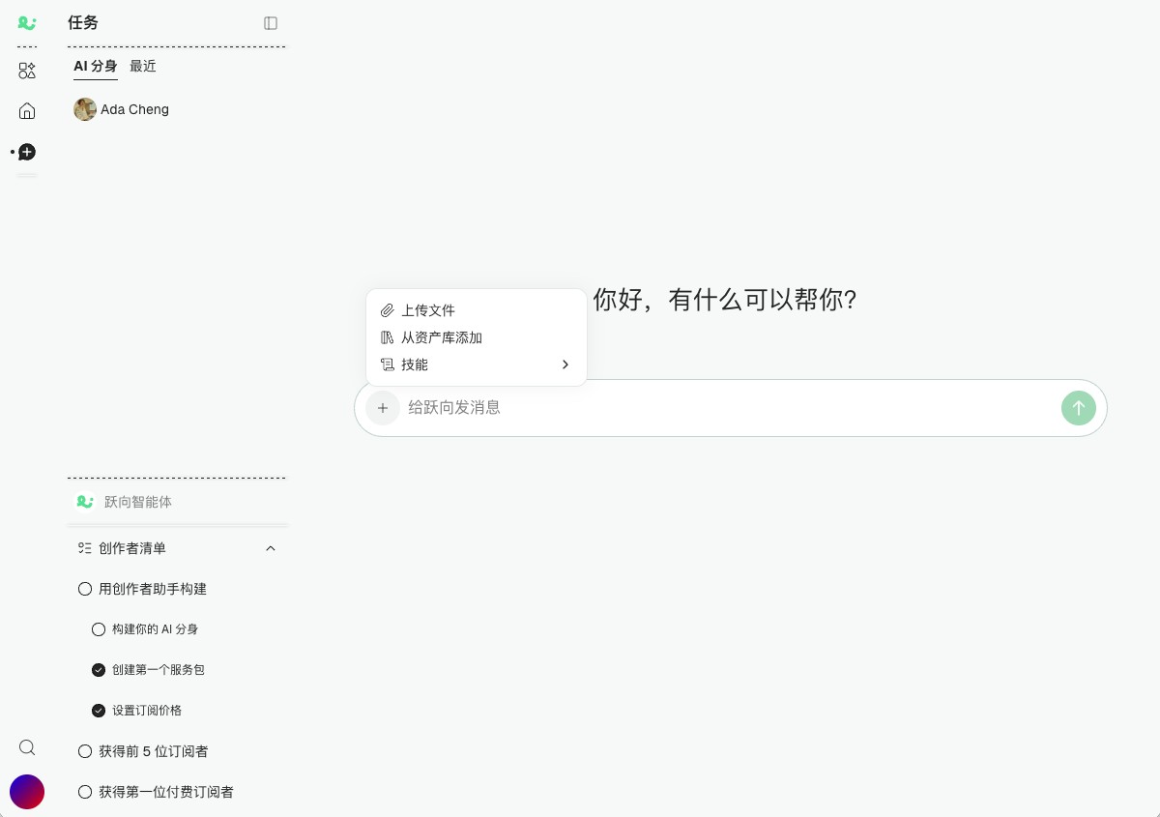Open the 获得第一位付费订阅者 task text
The width and height of the screenshot is (1160, 817).
pyautogui.click(x=166, y=792)
